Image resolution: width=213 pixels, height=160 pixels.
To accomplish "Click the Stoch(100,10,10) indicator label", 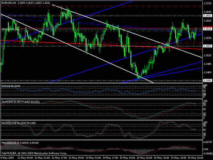I will (20, 102).
